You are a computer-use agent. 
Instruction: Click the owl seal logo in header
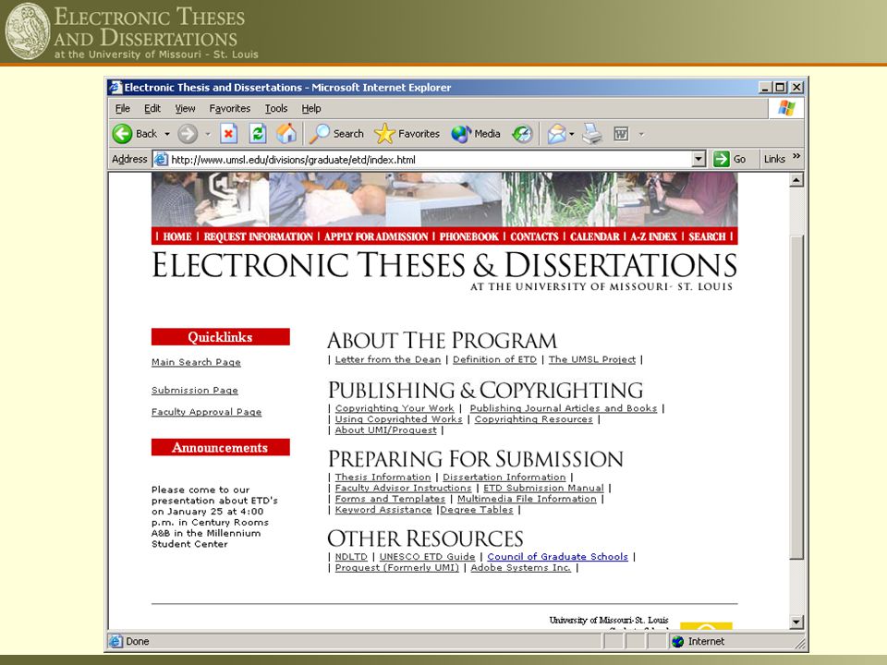(x=27, y=31)
